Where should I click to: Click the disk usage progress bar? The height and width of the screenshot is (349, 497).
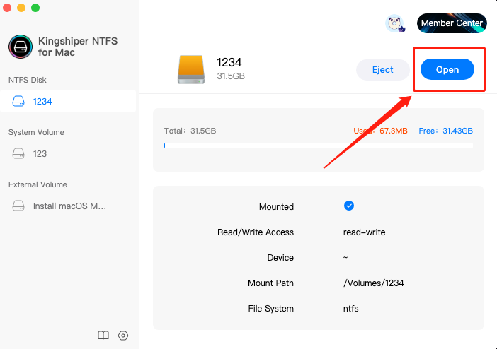click(319, 146)
